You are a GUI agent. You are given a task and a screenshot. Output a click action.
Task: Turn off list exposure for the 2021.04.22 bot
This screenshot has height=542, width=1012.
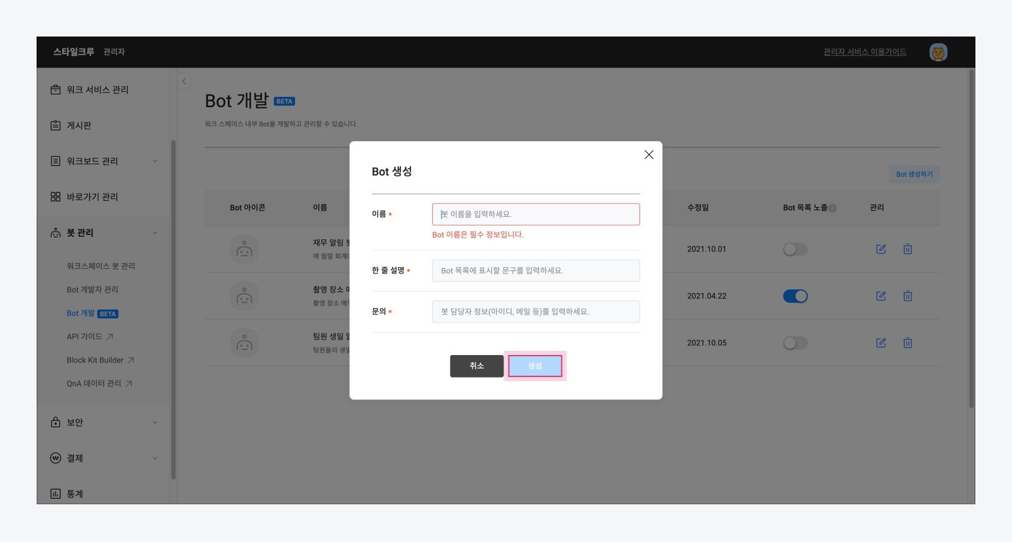(x=795, y=296)
